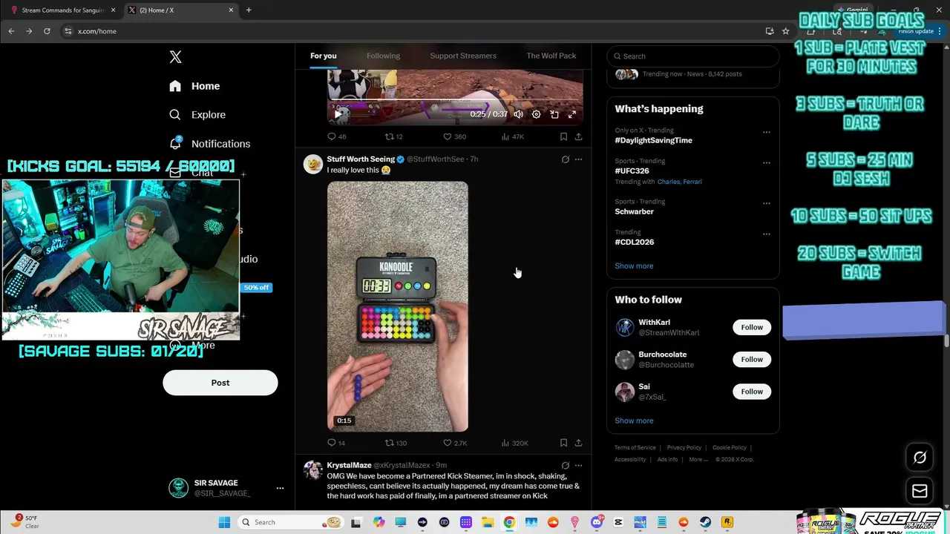The height and width of the screenshot is (534, 950).
Task: Reply to the Kanoodle post with 14 comments
Action: coord(336,443)
